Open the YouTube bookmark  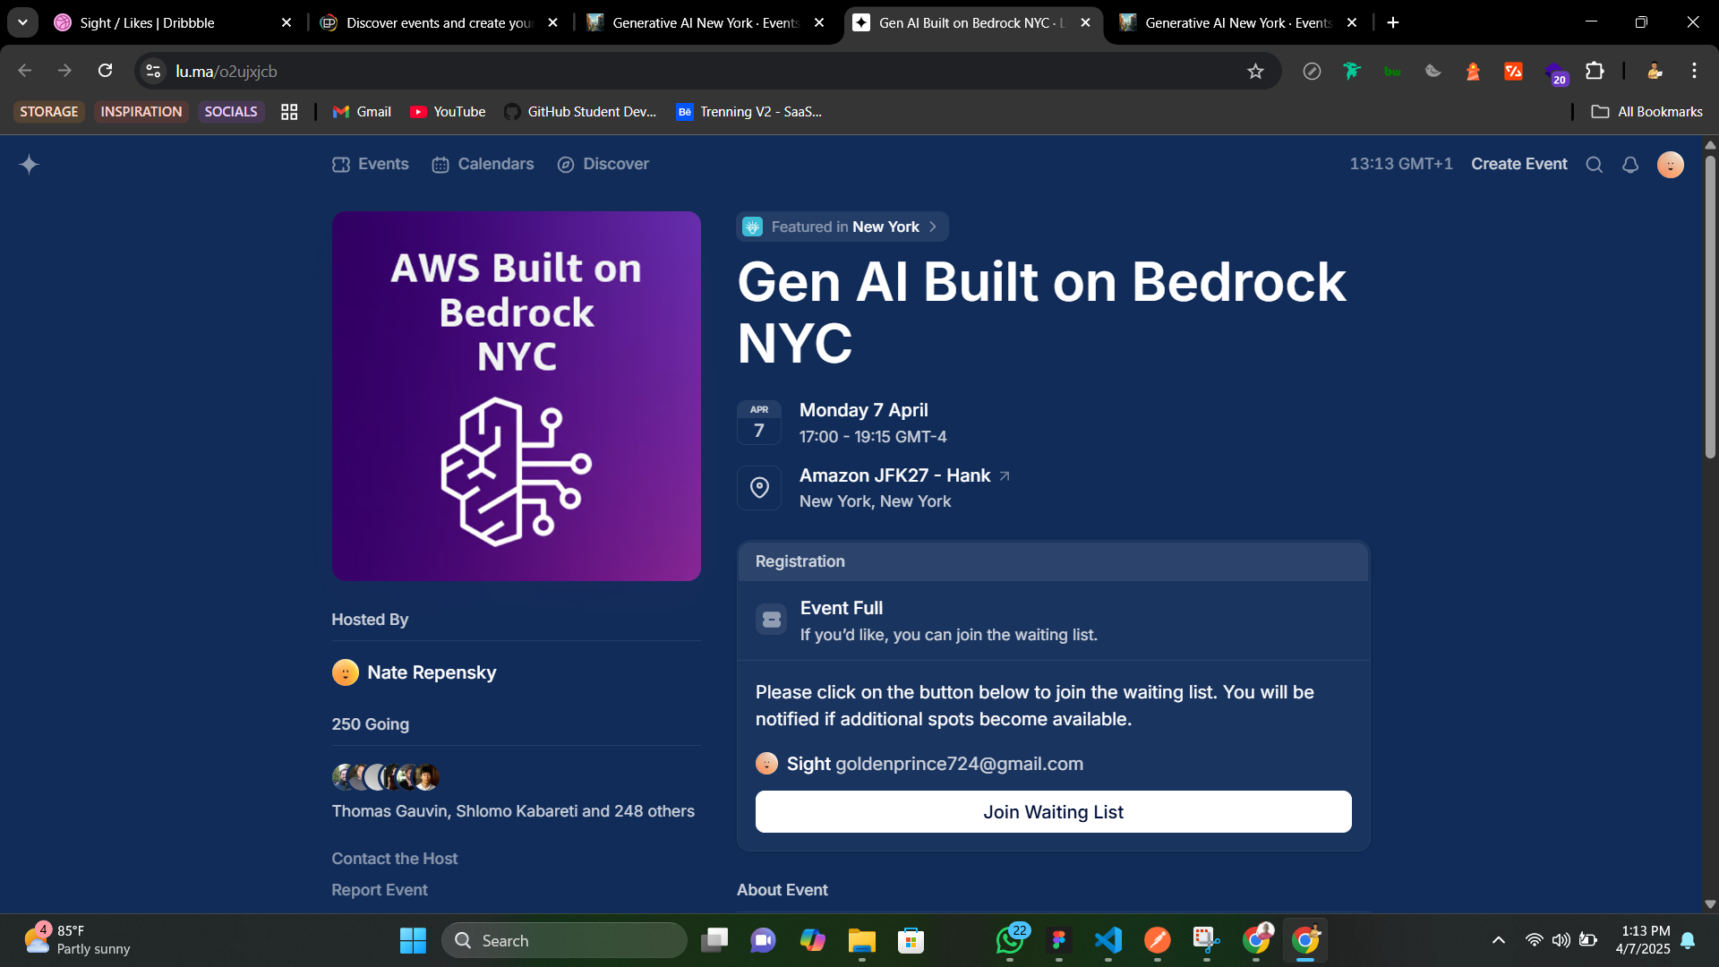[448, 112]
